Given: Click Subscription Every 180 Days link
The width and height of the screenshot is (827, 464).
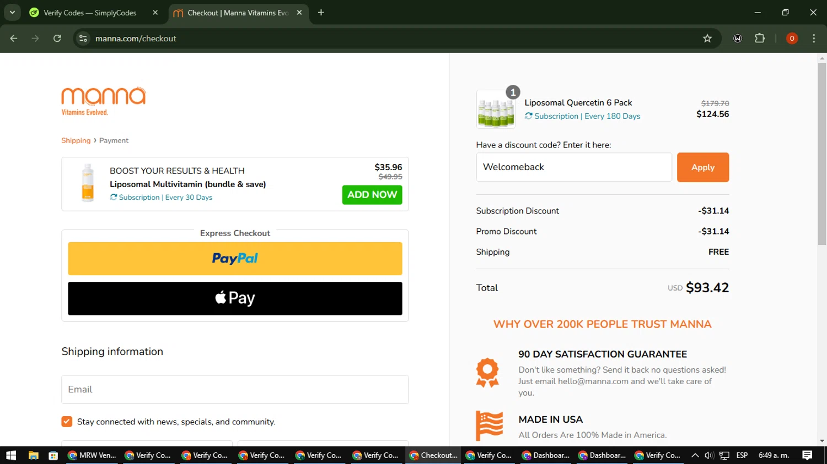Looking at the screenshot, I should 582,116.
